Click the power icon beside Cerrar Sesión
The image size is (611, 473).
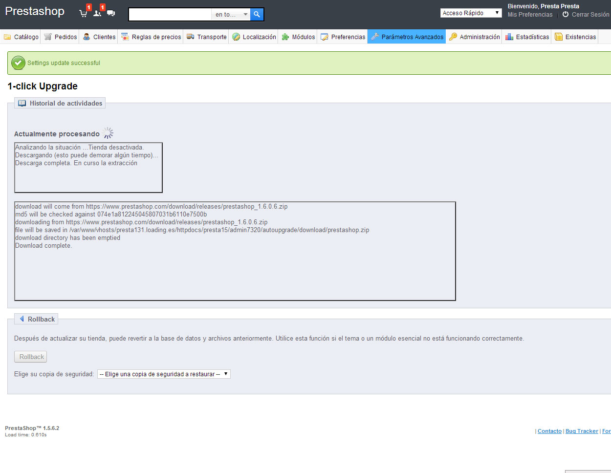pyautogui.click(x=566, y=14)
